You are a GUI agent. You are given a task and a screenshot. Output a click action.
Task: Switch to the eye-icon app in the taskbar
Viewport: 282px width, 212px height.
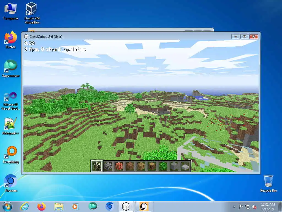click(144, 206)
